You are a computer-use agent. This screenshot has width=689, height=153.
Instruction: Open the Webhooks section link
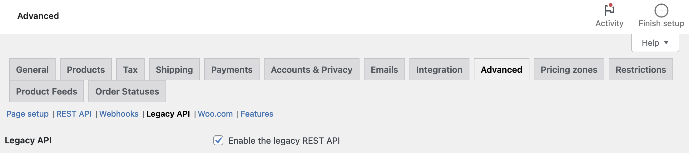tap(119, 114)
